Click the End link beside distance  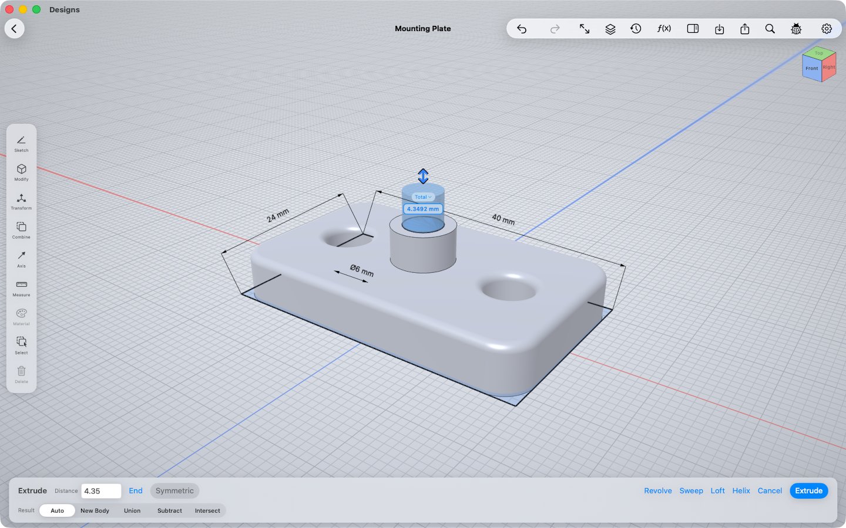click(x=136, y=491)
